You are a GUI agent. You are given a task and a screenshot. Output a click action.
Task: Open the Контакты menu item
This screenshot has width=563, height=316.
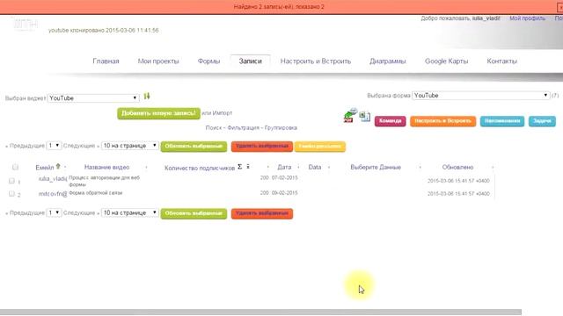point(502,61)
